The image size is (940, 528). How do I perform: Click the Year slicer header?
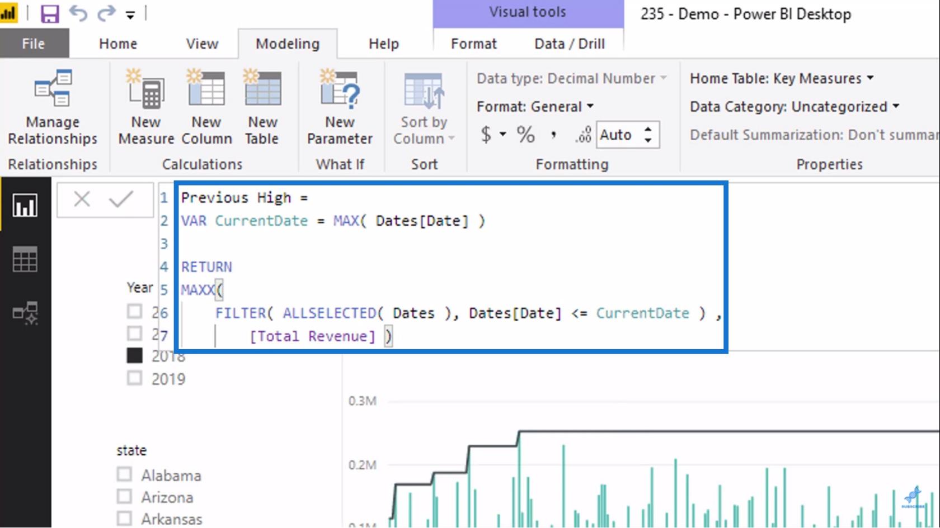[x=140, y=288]
